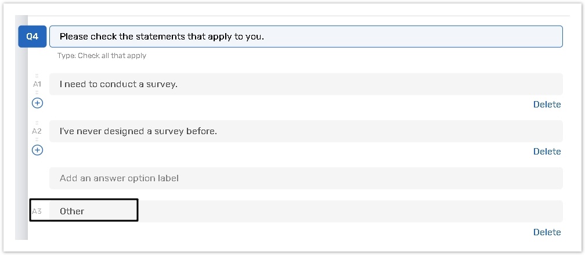The width and height of the screenshot is (585, 255).
Task: Delete the "I've never designed a survey" answer
Action: tap(547, 152)
